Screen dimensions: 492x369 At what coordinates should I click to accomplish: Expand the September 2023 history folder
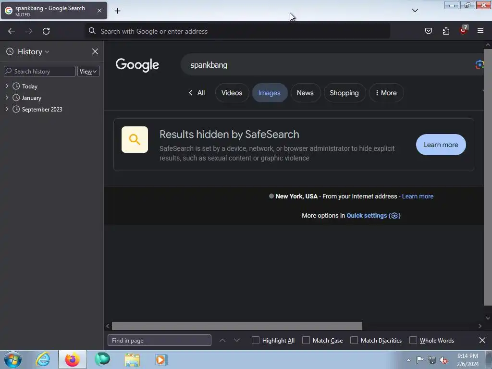coord(7,109)
